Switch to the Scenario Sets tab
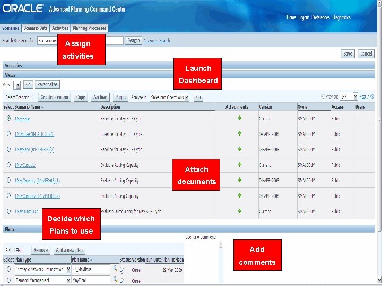 click(x=36, y=28)
